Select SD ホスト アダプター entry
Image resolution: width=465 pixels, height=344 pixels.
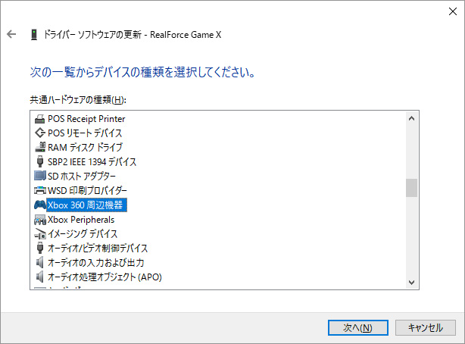(82, 176)
